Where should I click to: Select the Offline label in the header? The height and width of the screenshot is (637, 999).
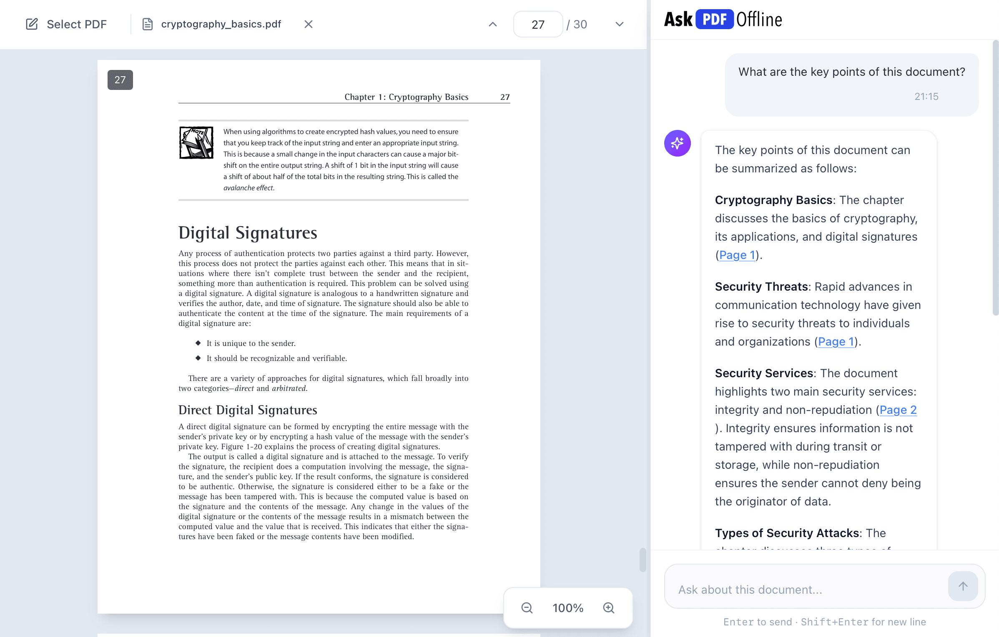point(760,19)
